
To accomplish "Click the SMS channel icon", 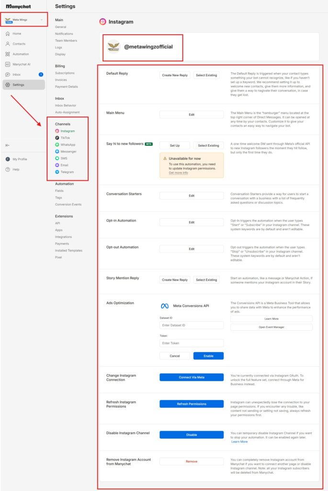I will 57,158.
